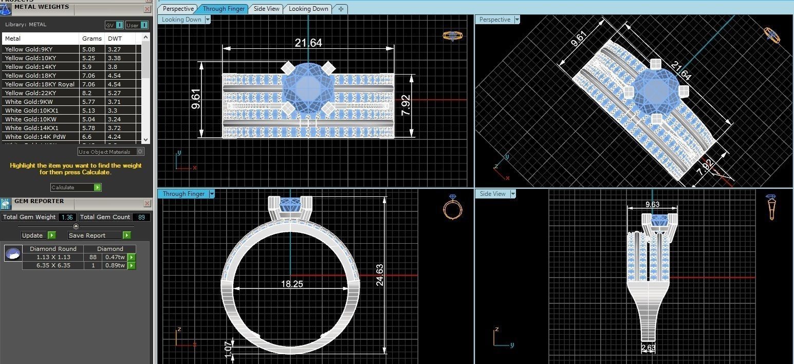The width and height of the screenshot is (794, 364).
Task: Click ring icon in Perspective viewport
Action: pyautogui.click(x=771, y=35)
